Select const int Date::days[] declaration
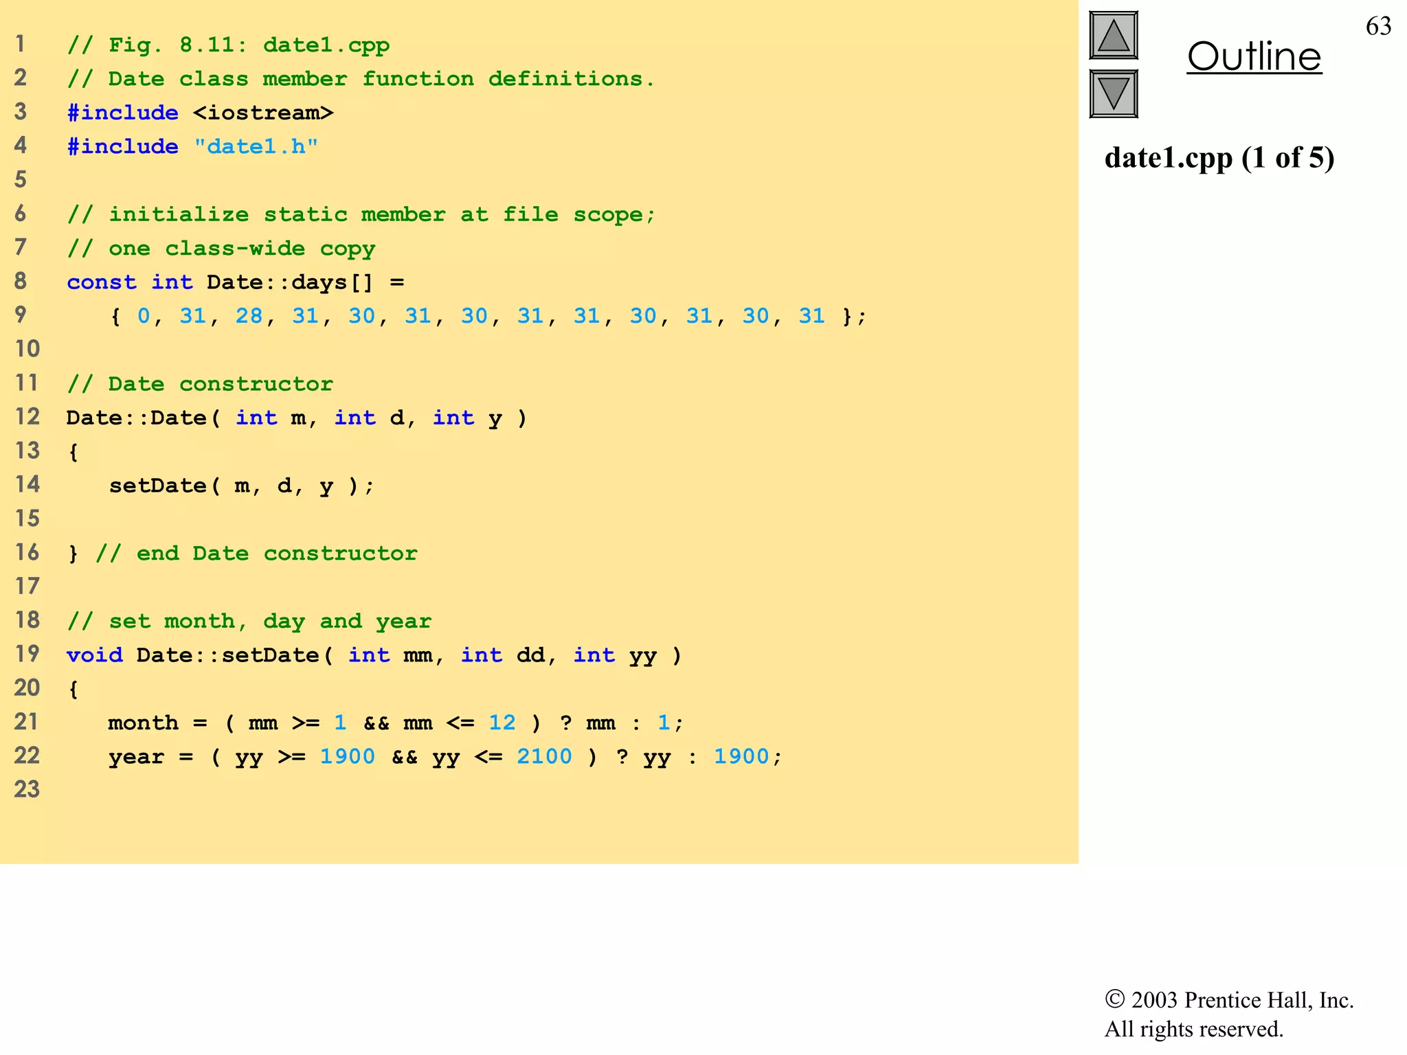Image resolution: width=1407 pixels, height=1055 pixels. coord(236,282)
